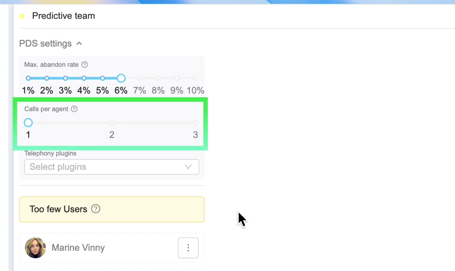Collapse the PDS settings section
This screenshot has height=271, width=455.
[x=79, y=43]
